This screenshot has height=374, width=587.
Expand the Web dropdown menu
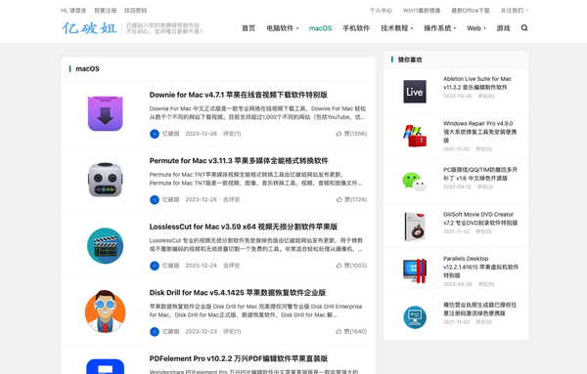tap(476, 28)
